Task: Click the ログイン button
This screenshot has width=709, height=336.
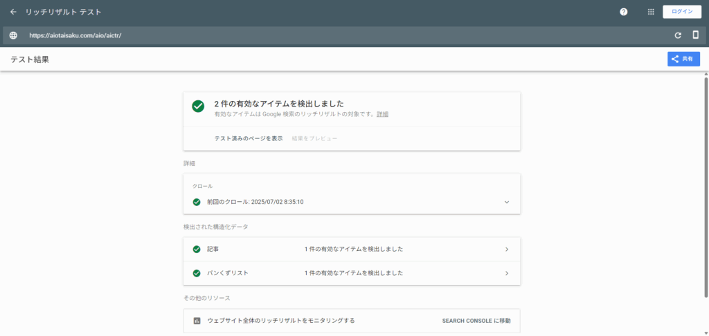Action: tap(682, 12)
